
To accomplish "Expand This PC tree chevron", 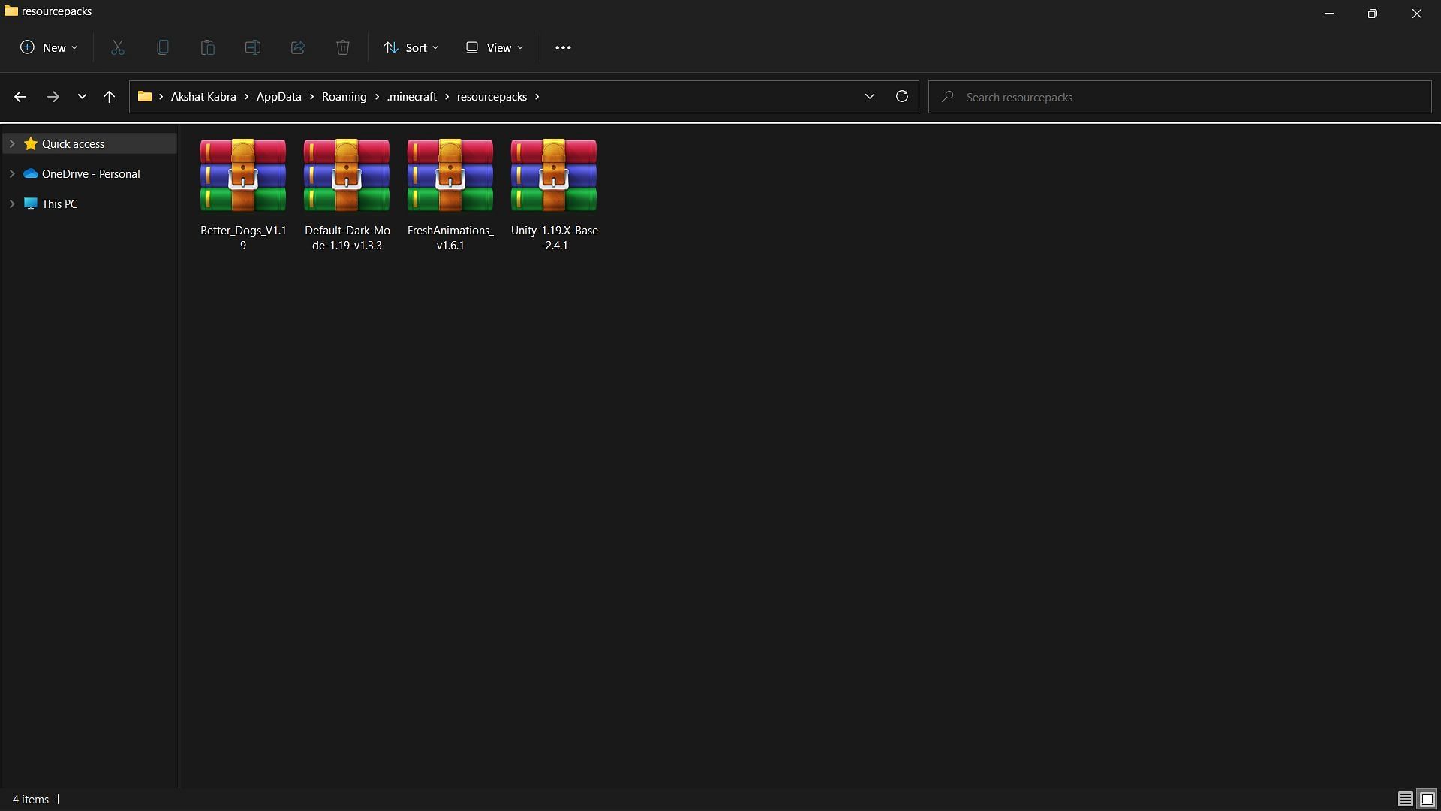I will 12,204.
